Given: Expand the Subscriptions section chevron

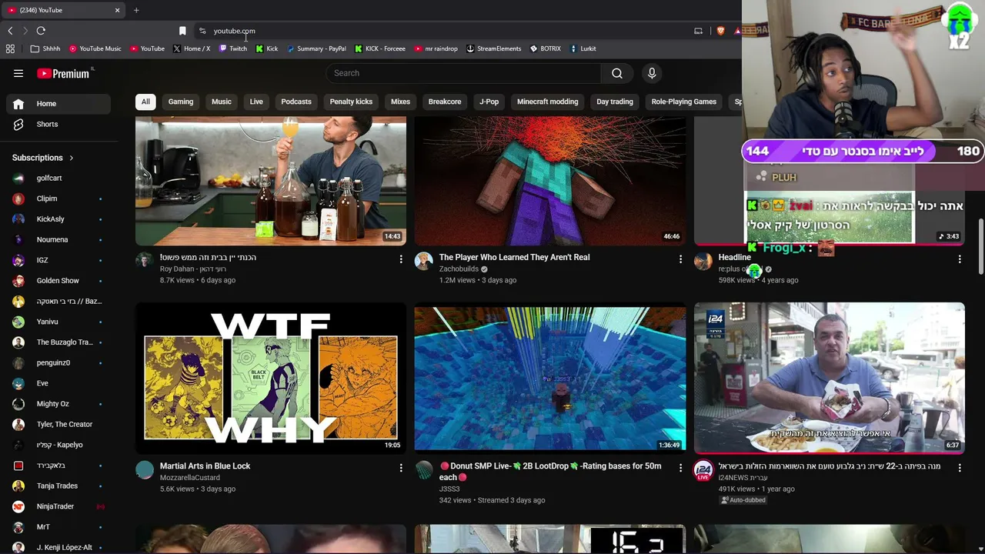Looking at the screenshot, I should point(72,158).
